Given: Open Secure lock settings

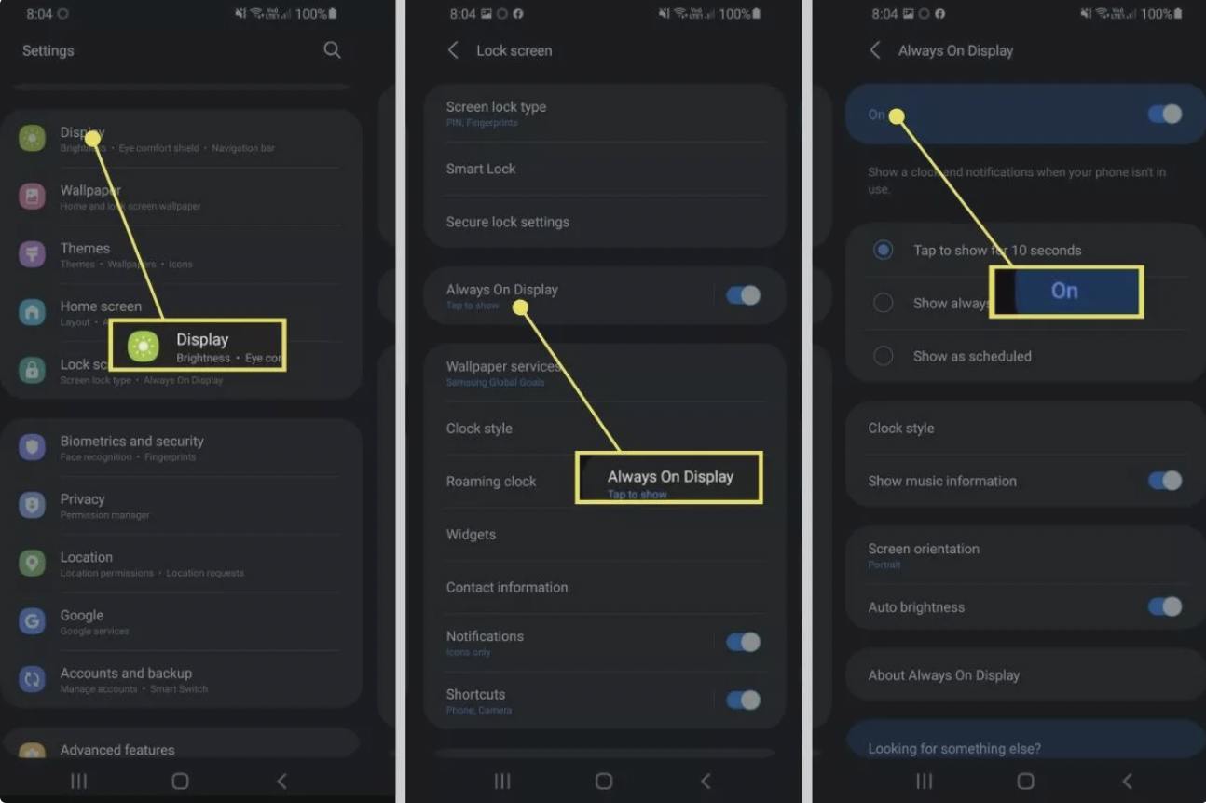Looking at the screenshot, I should tap(604, 222).
